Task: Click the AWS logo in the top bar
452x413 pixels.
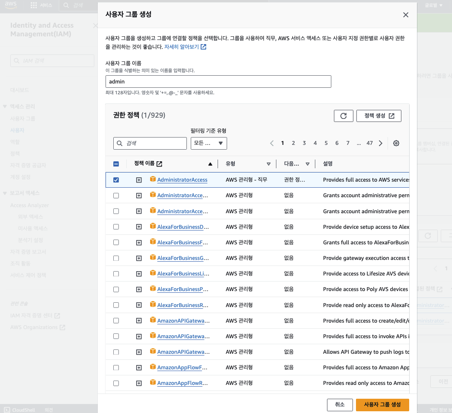Action: pyautogui.click(x=11, y=5)
